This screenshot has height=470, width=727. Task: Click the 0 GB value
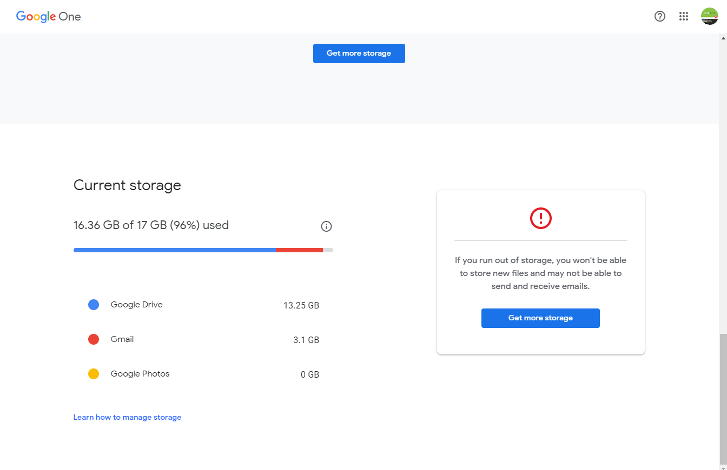click(x=310, y=374)
